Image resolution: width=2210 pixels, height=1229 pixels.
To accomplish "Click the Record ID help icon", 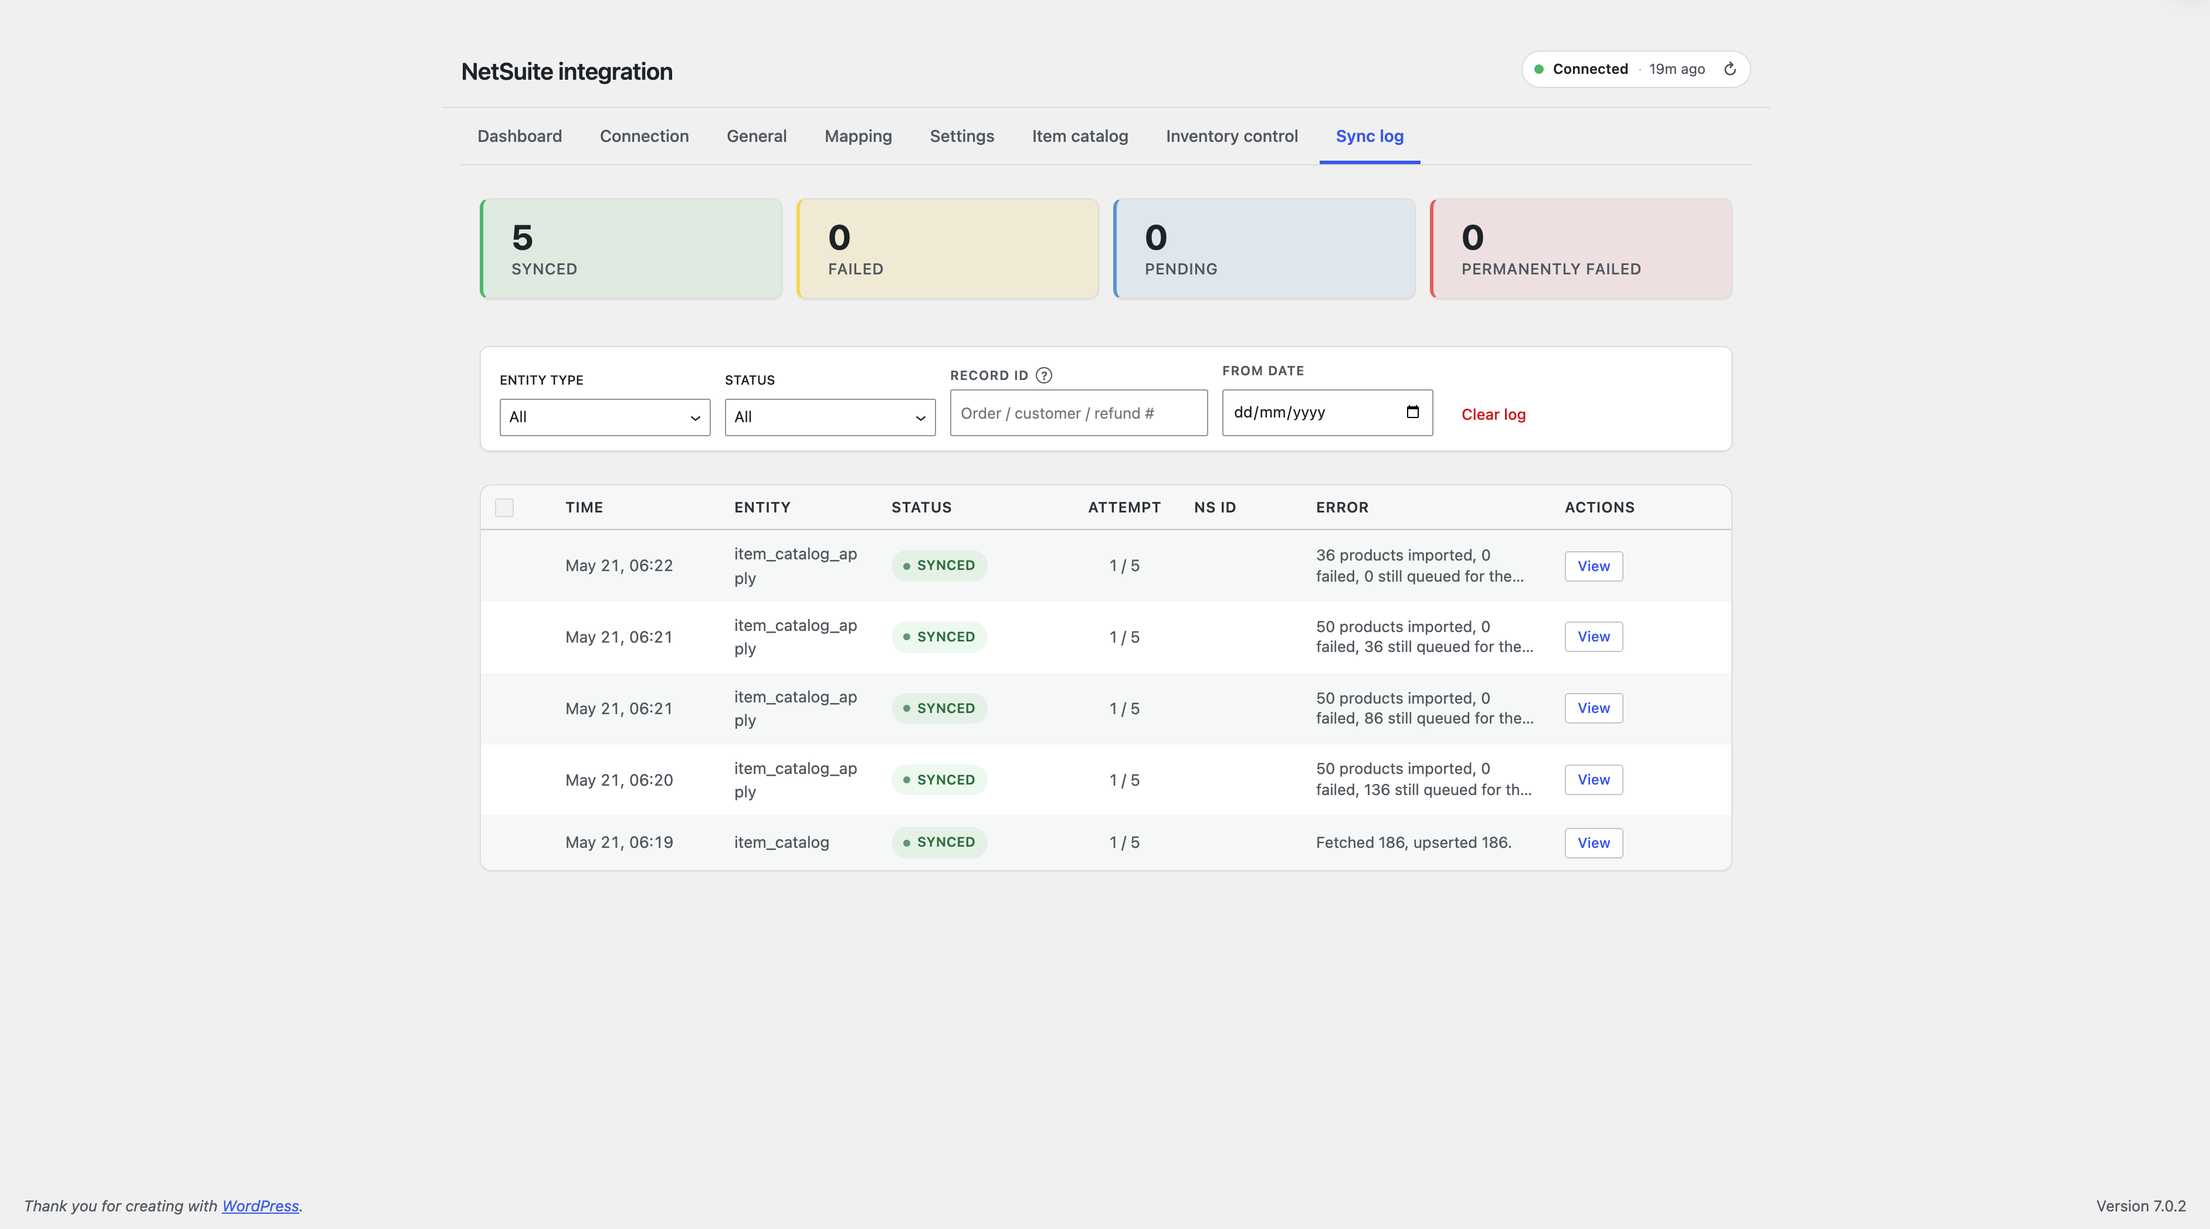I will [x=1043, y=375].
